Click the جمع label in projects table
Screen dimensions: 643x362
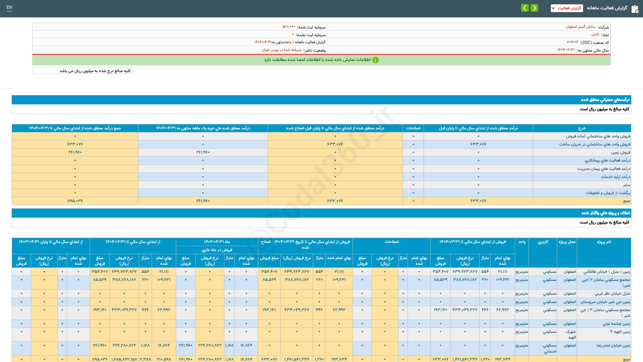pos(627,359)
